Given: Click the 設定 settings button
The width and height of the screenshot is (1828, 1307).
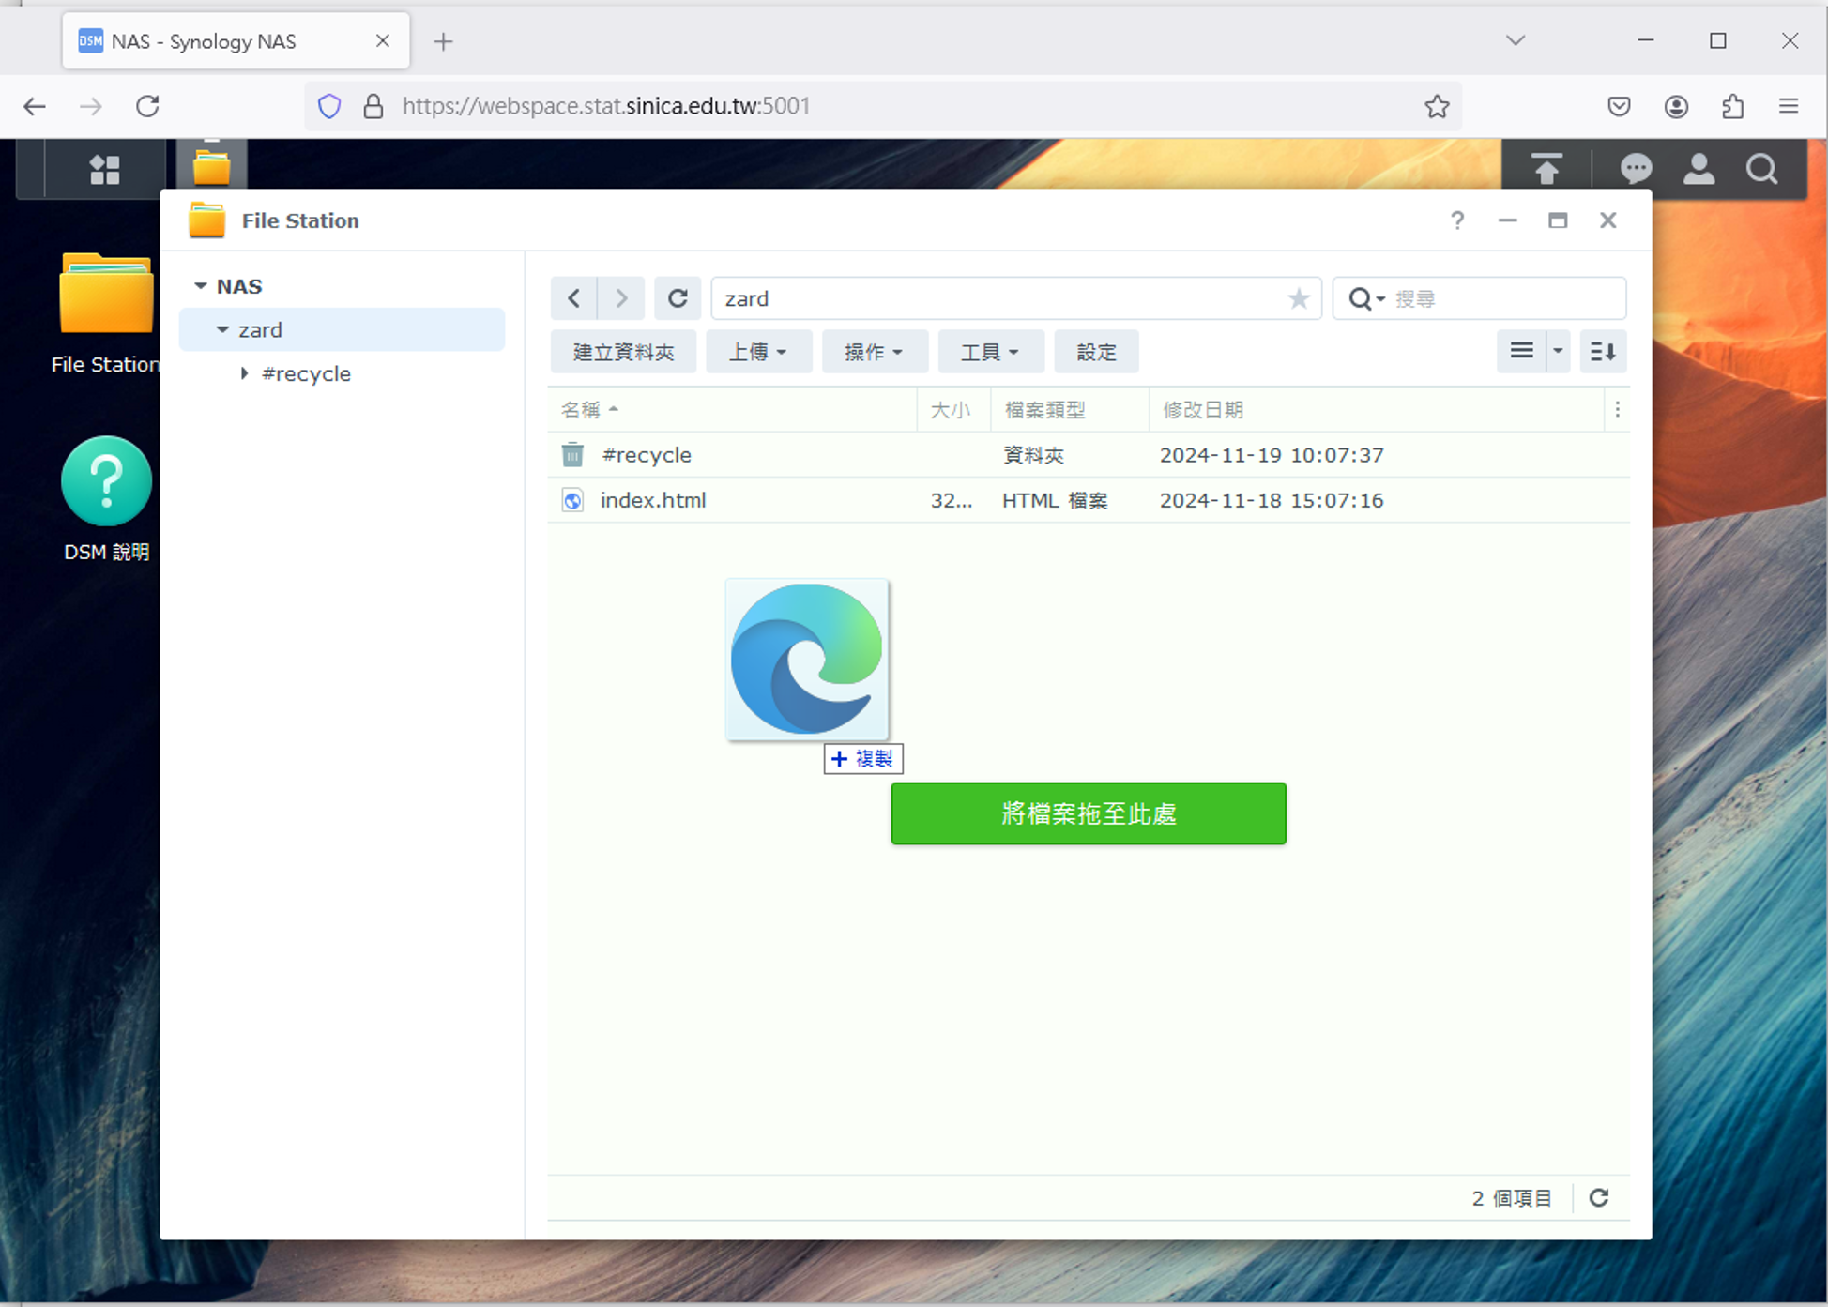Looking at the screenshot, I should pyautogui.click(x=1096, y=352).
